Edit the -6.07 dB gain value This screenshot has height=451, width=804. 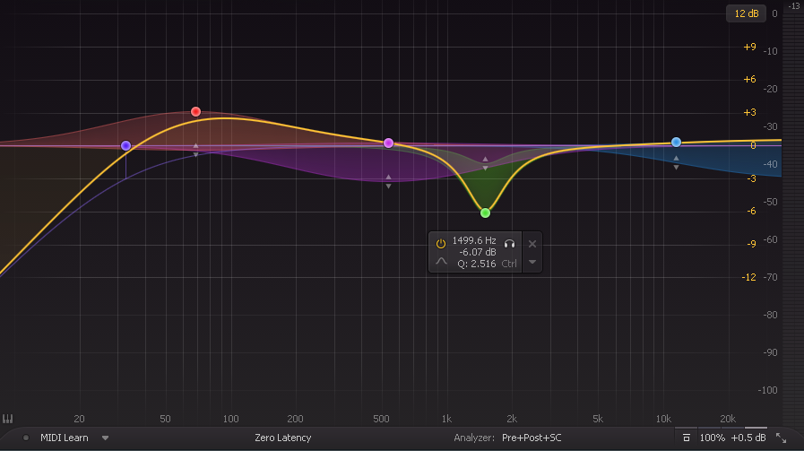(x=478, y=252)
